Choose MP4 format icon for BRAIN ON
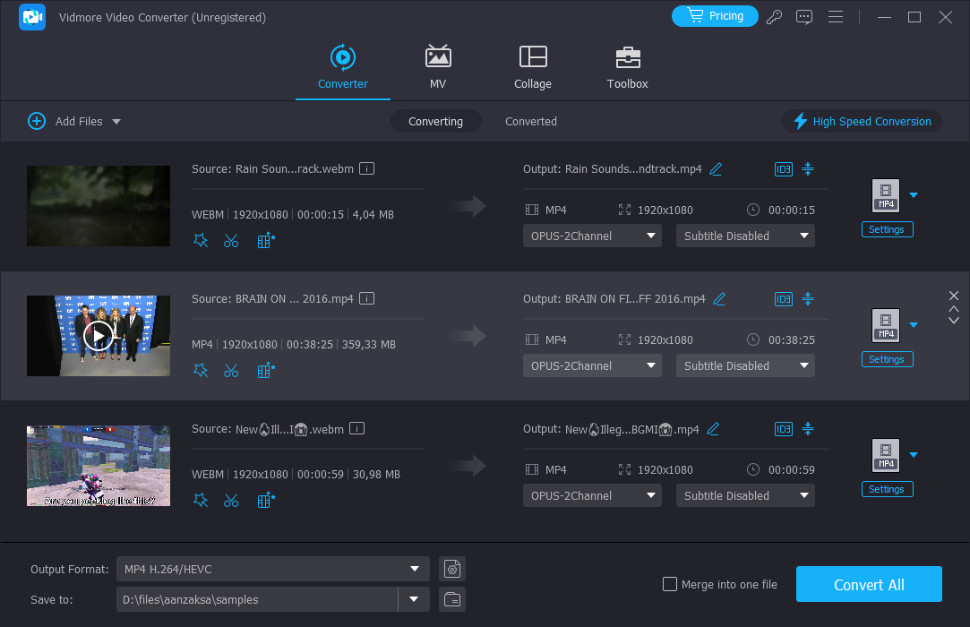The image size is (970, 627). [886, 325]
